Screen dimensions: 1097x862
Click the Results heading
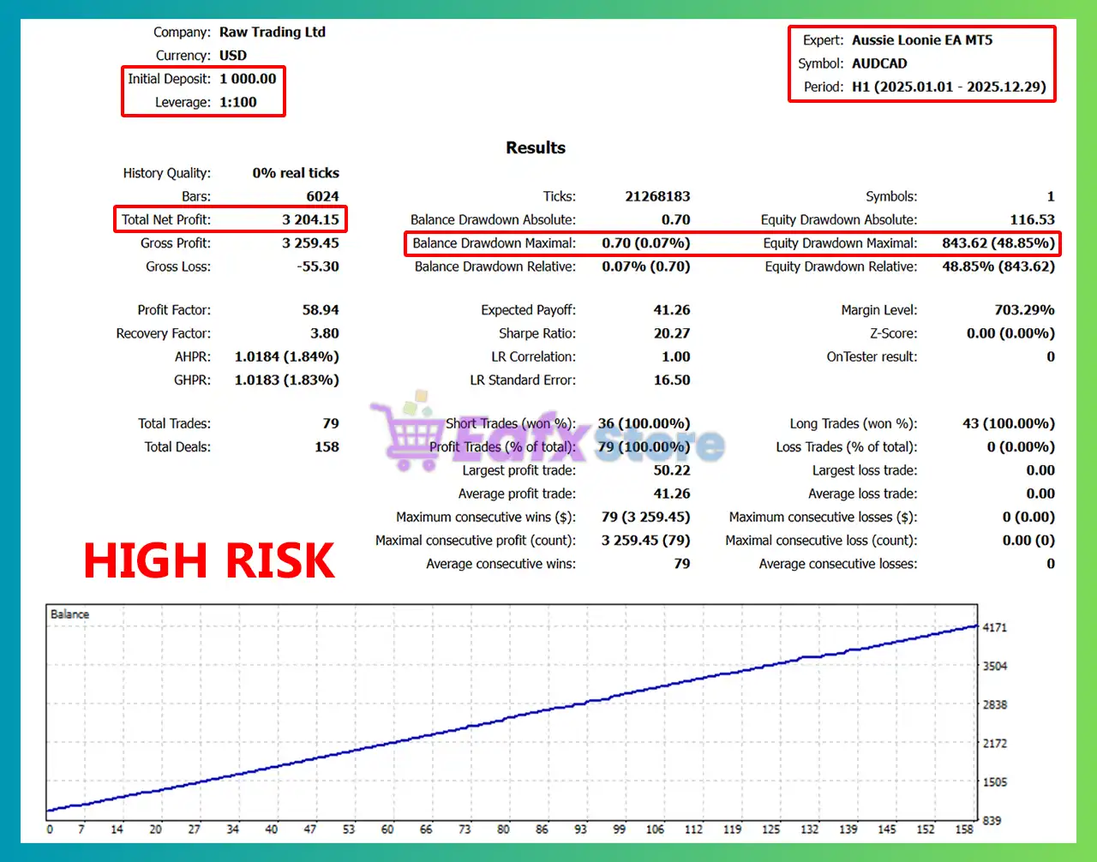(x=536, y=147)
